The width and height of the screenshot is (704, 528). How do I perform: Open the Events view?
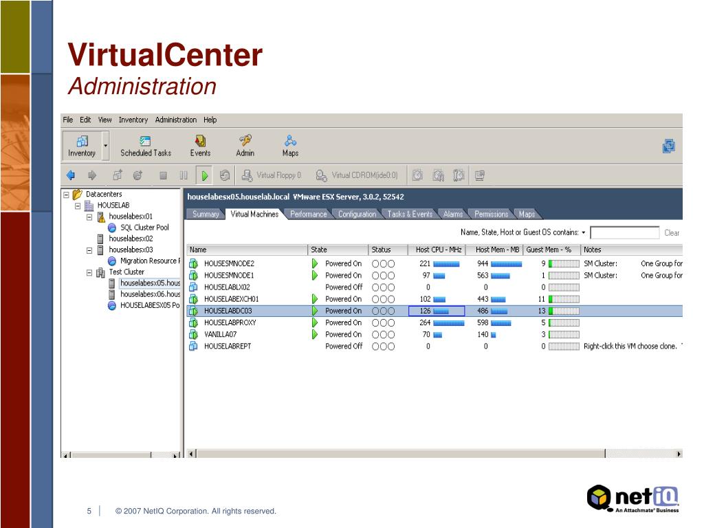point(200,146)
